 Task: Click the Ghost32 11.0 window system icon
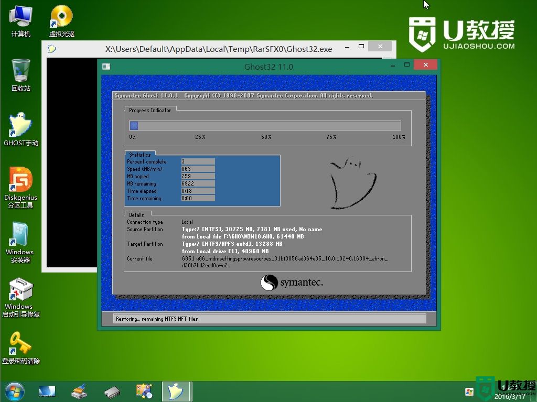[x=106, y=67]
